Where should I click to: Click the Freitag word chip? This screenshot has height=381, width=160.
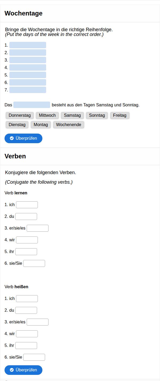point(120,115)
